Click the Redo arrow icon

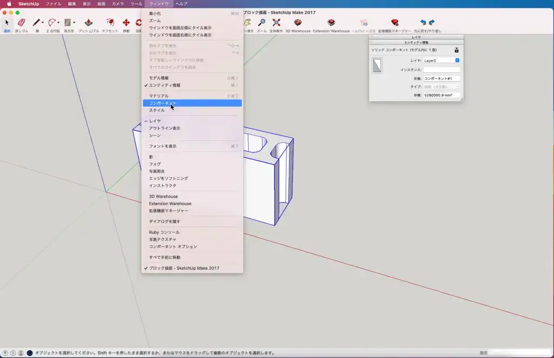point(432,23)
